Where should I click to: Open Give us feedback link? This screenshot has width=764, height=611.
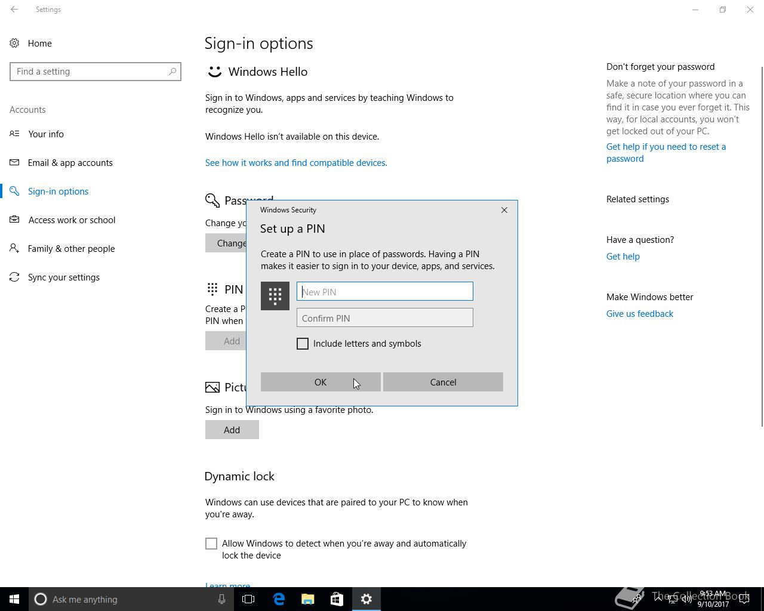640,314
